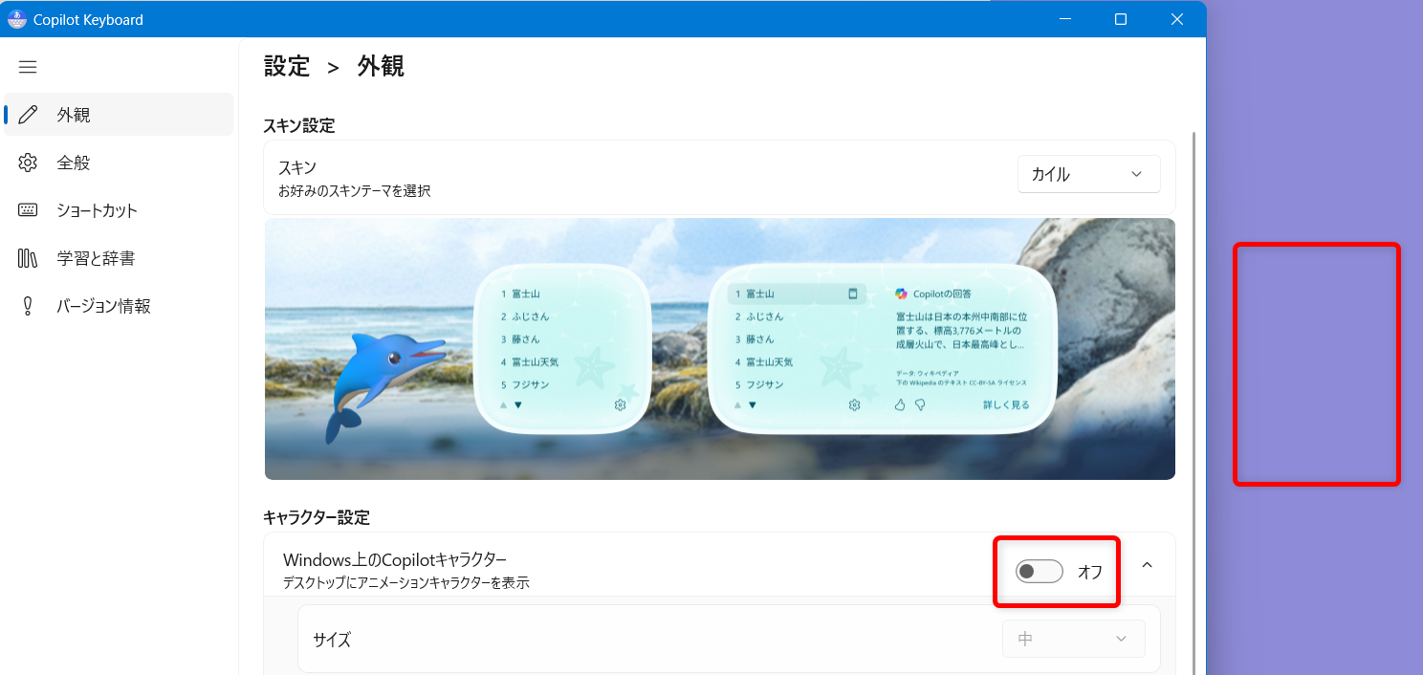The width and height of the screenshot is (1423, 675).
Task: Click down arrow in large candidate preview
Action: click(753, 405)
